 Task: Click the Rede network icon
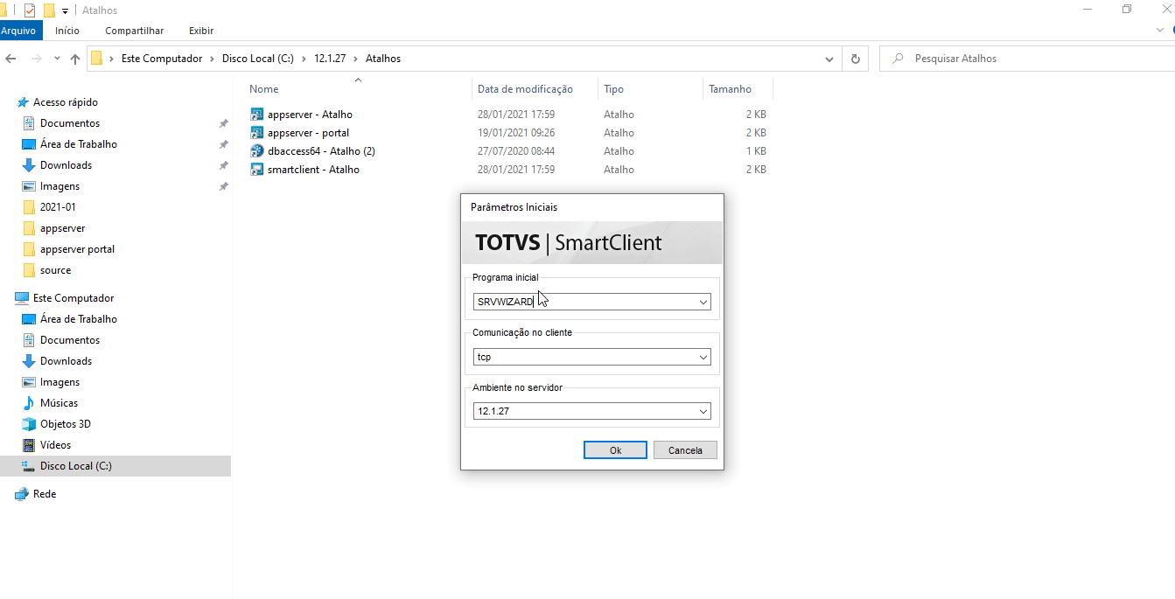pos(23,494)
